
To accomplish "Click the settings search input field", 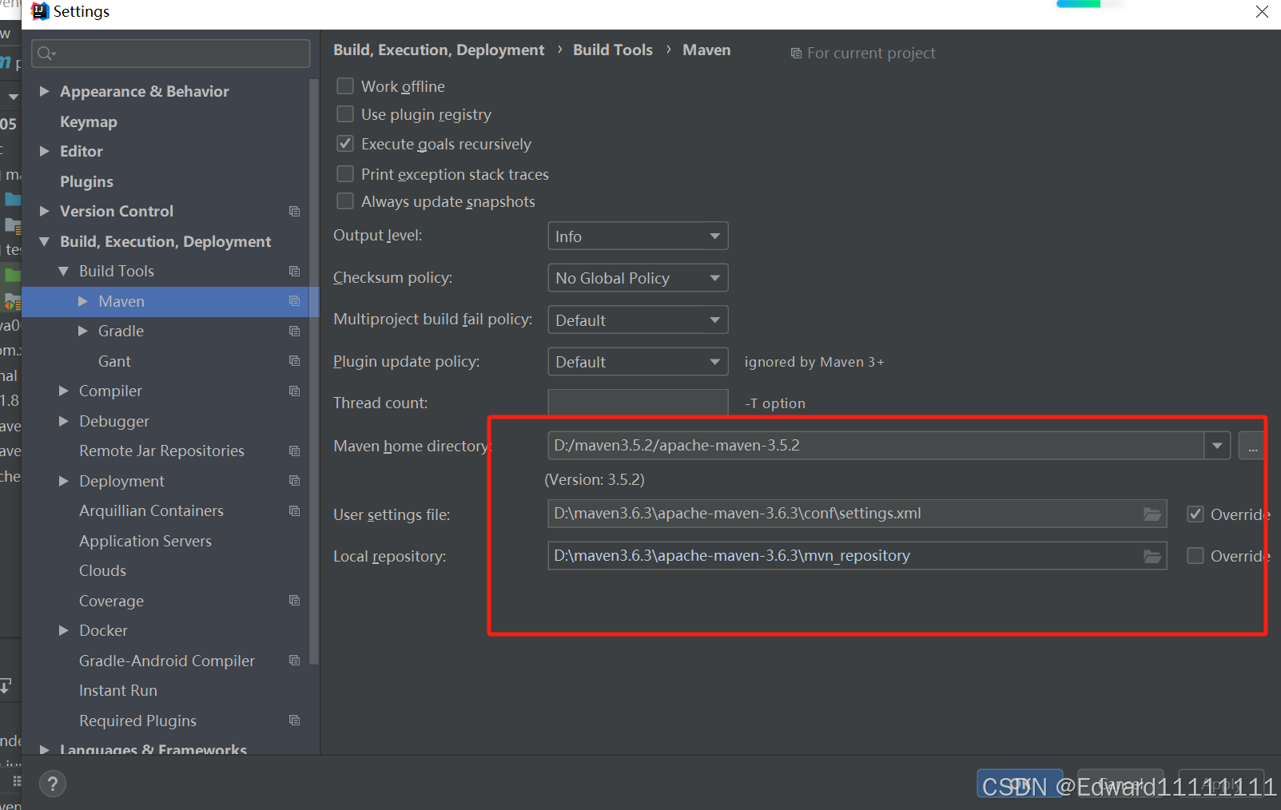I will 171,54.
